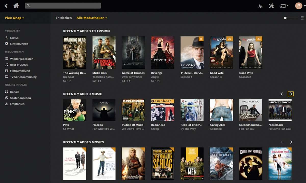Show next items in Recently Added Music
The width and height of the screenshot is (306, 183).
click(291, 94)
